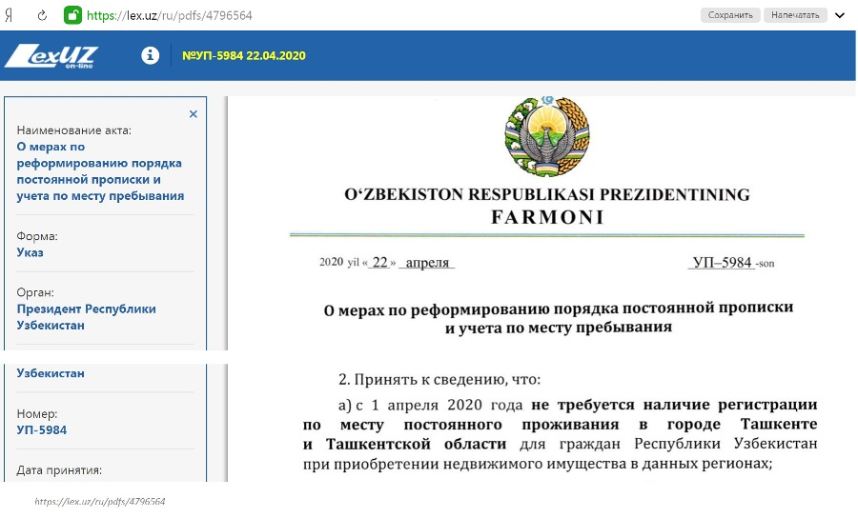Click the bold decree title in the document

(x=558, y=317)
